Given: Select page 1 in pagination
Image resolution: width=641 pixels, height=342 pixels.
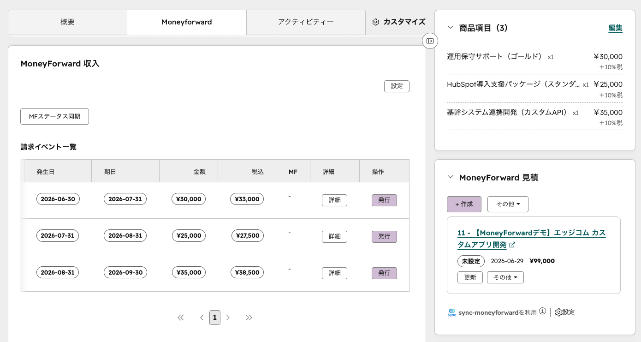Looking at the screenshot, I should (x=215, y=318).
